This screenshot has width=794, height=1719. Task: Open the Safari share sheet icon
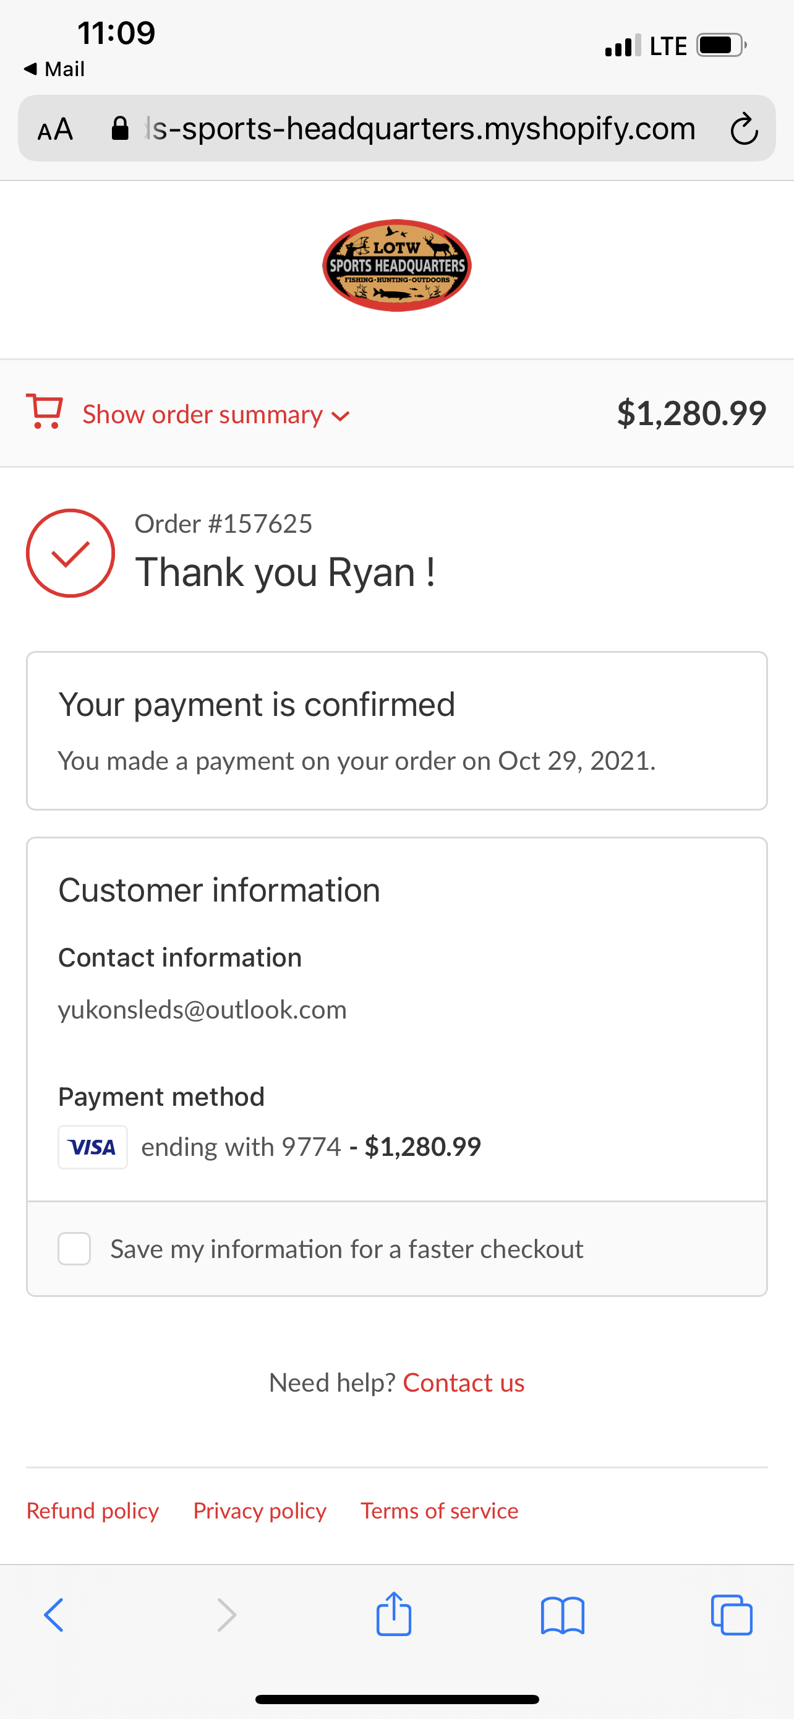[x=394, y=1614]
